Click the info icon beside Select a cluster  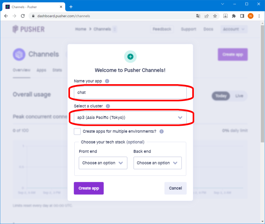click(x=108, y=106)
